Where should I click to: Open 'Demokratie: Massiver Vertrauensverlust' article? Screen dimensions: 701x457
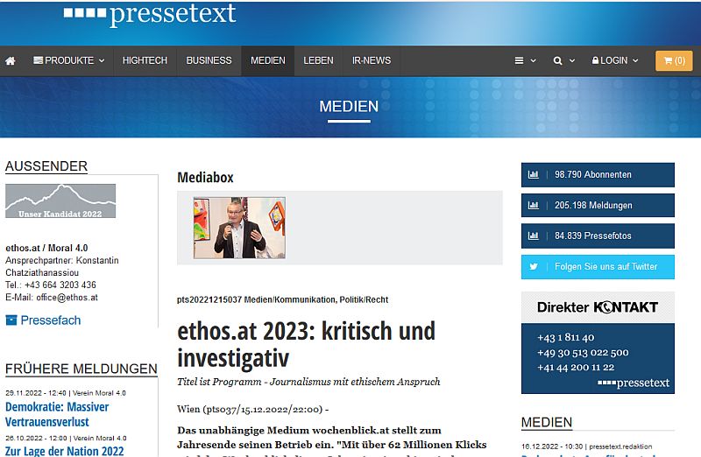57,414
